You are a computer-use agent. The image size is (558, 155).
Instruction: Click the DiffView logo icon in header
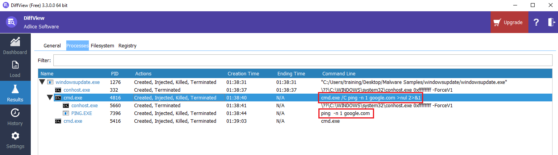click(11, 22)
